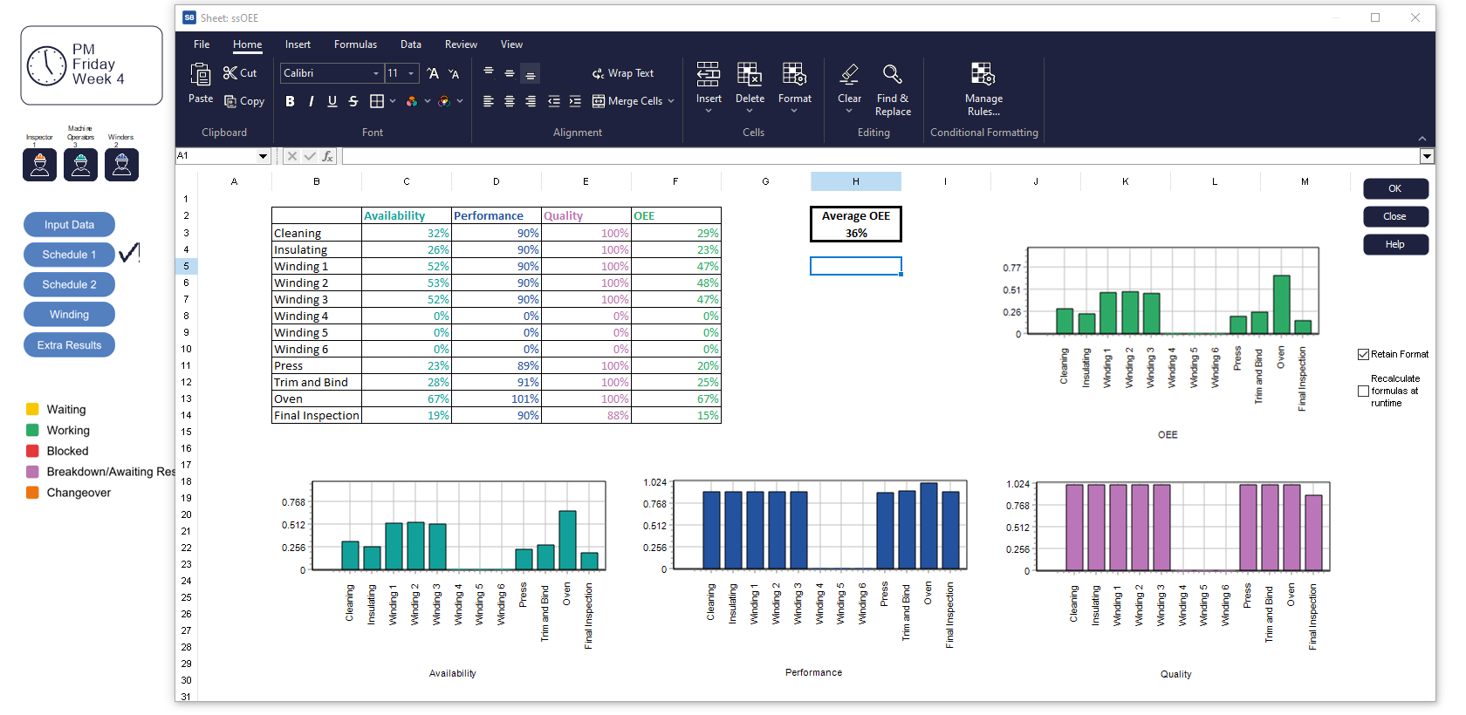The height and width of the screenshot is (715, 1466).
Task: Switch to the Formulas tab
Action: tap(355, 44)
